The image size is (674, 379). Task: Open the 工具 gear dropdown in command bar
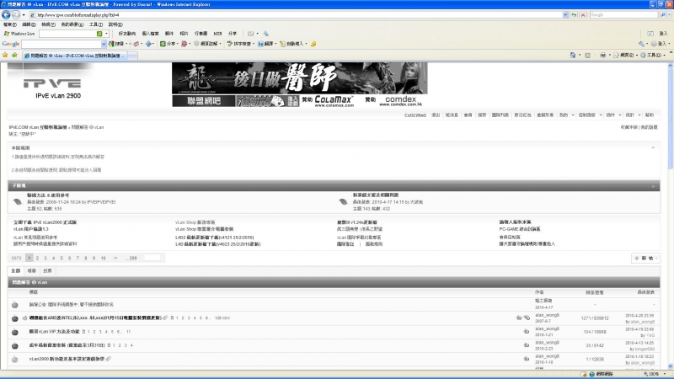653,55
